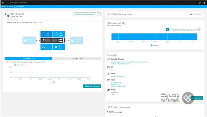
Task: Open the XENDPRIV.EXE process link
Action: click(116, 84)
